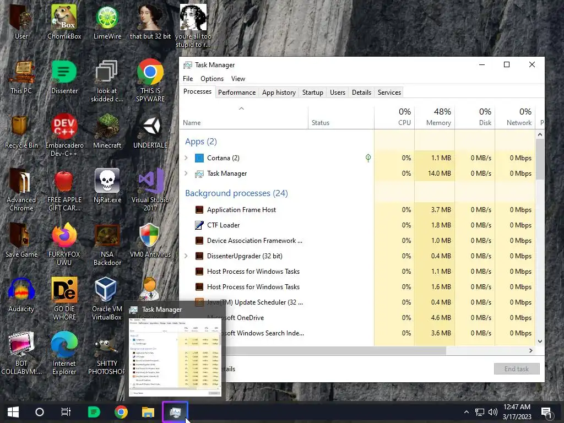564x423 pixels.
Task: Click the horizontal scrollbar right arrow
Action: click(x=530, y=350)
